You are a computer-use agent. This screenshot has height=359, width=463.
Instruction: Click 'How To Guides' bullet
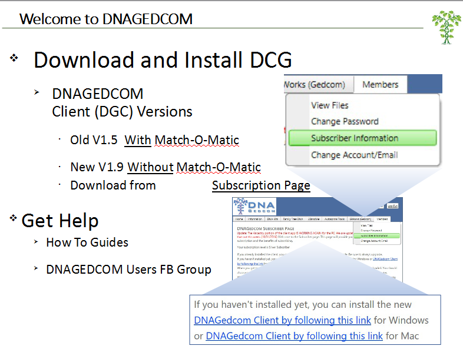click(x=87, y=242)
